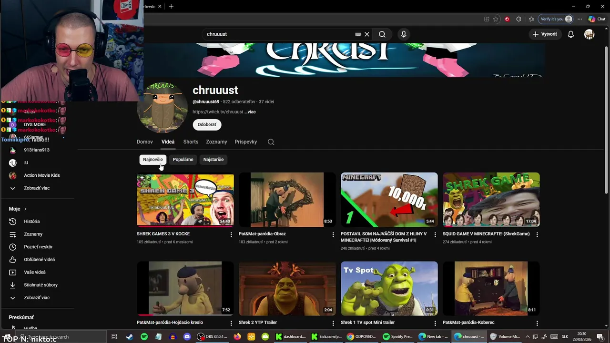Show hidden system tray icons chevron
Screen dimensions: 610x343
[528, 337]
